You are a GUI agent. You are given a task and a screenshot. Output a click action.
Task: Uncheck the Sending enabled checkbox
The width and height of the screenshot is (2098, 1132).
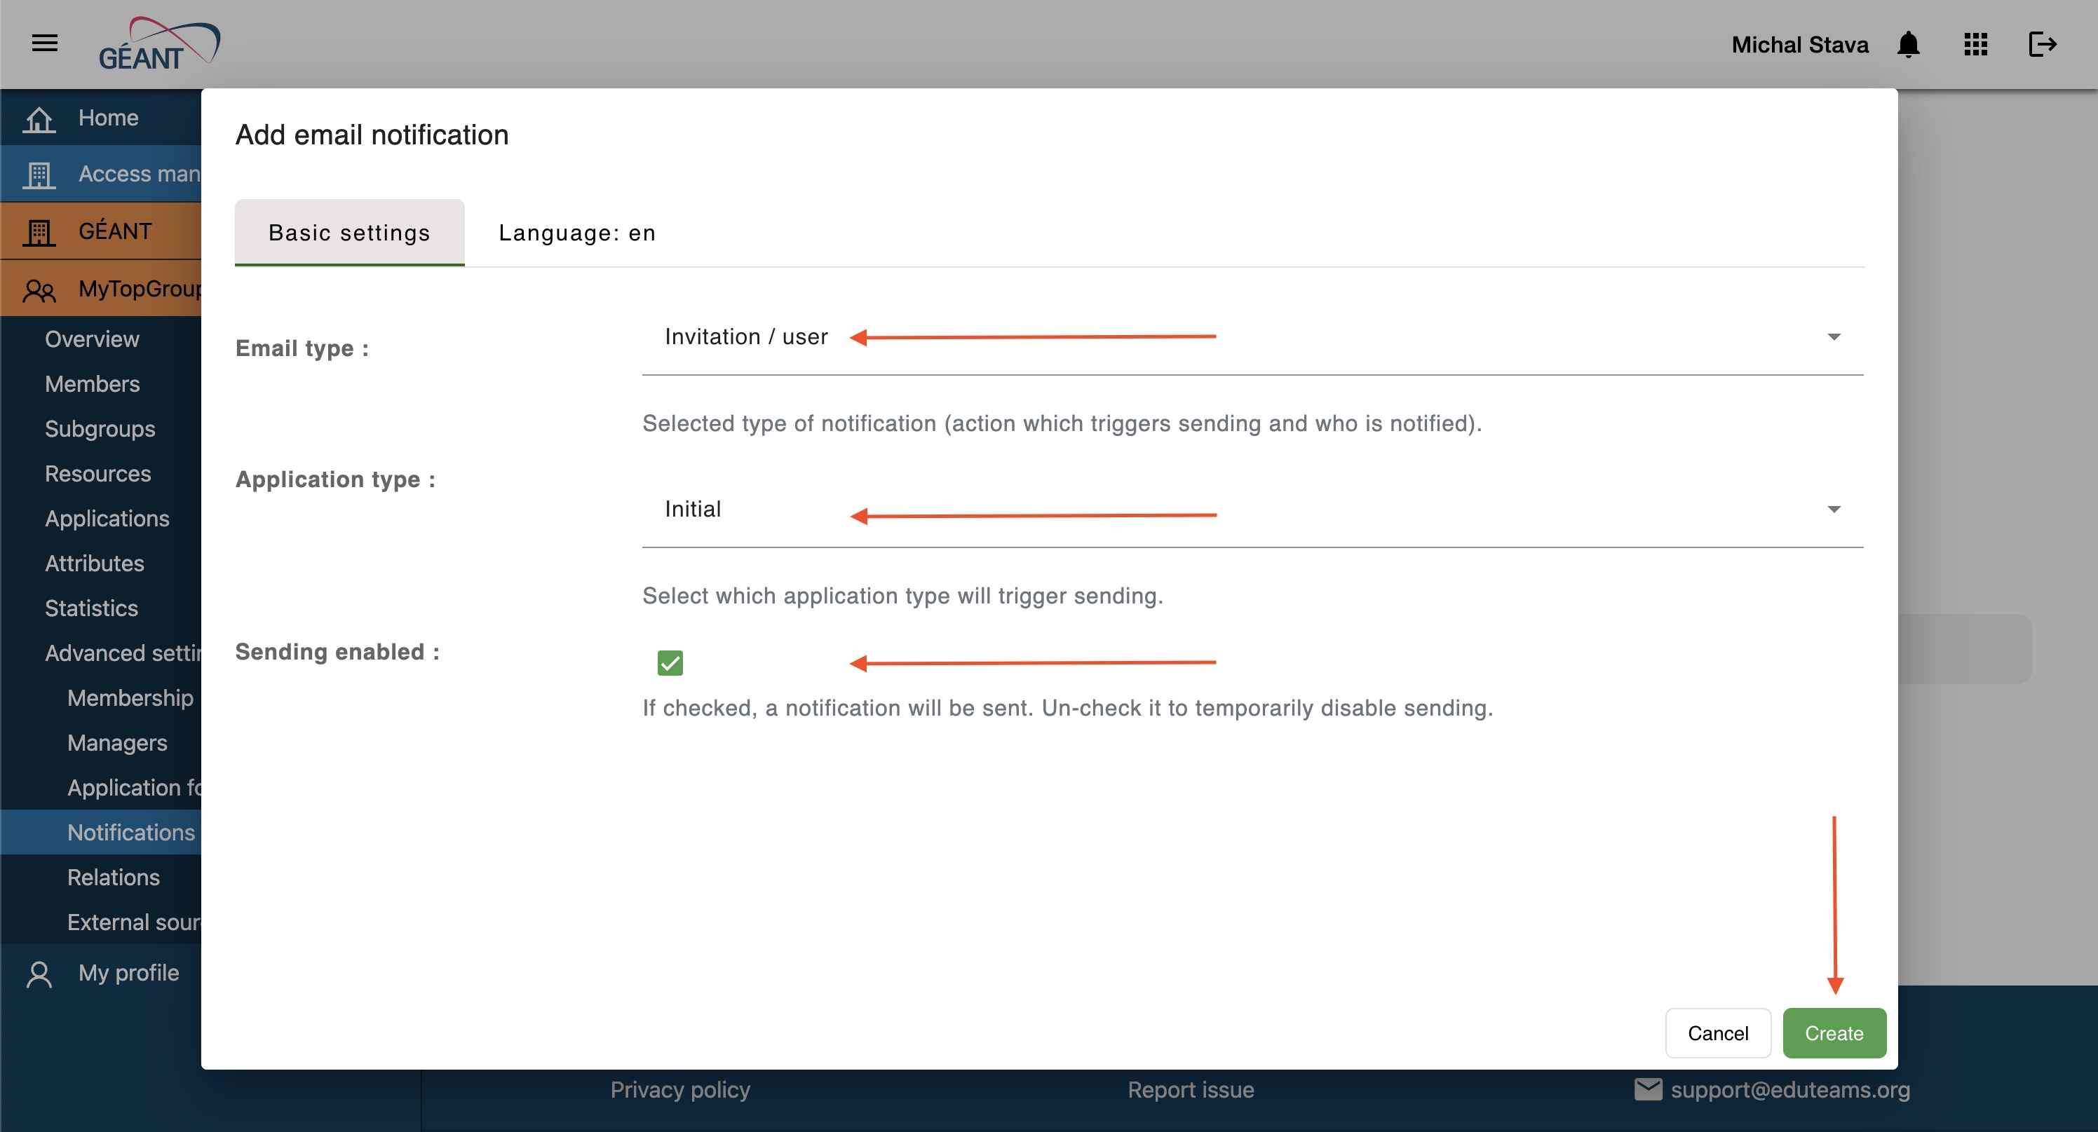[670, 663]
